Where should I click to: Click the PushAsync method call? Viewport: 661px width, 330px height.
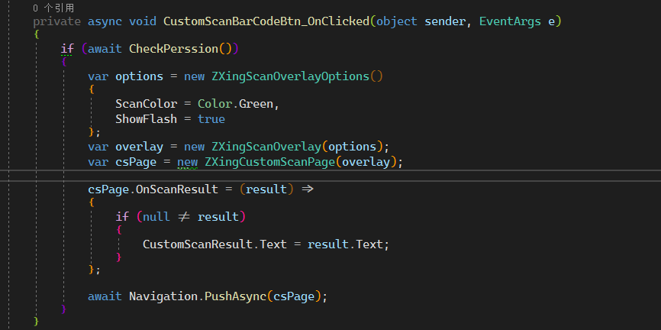tap(235, 296)
